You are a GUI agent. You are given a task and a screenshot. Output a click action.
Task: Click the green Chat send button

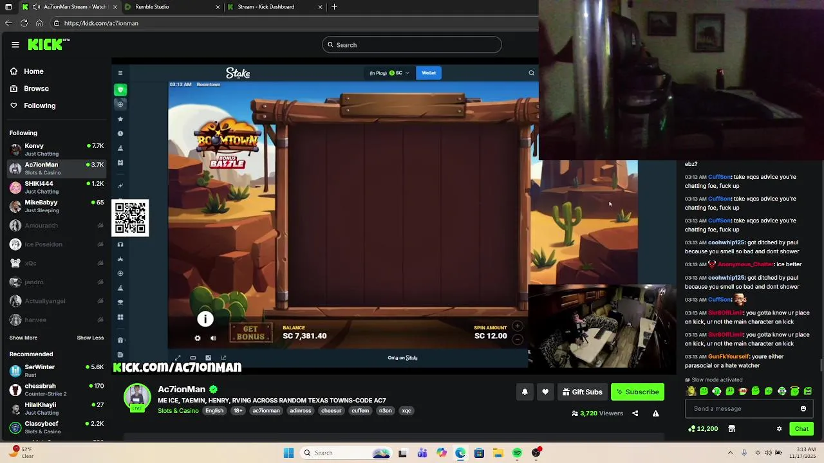point(801,429)
